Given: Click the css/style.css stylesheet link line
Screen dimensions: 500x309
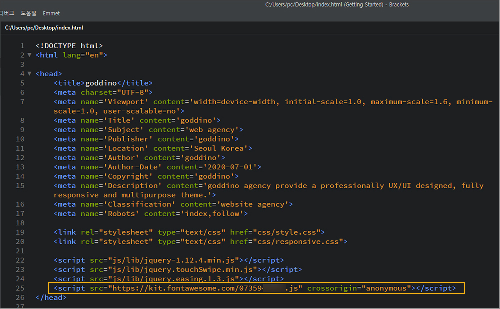Looking at the screenshot, I should (x=189, y=232).
